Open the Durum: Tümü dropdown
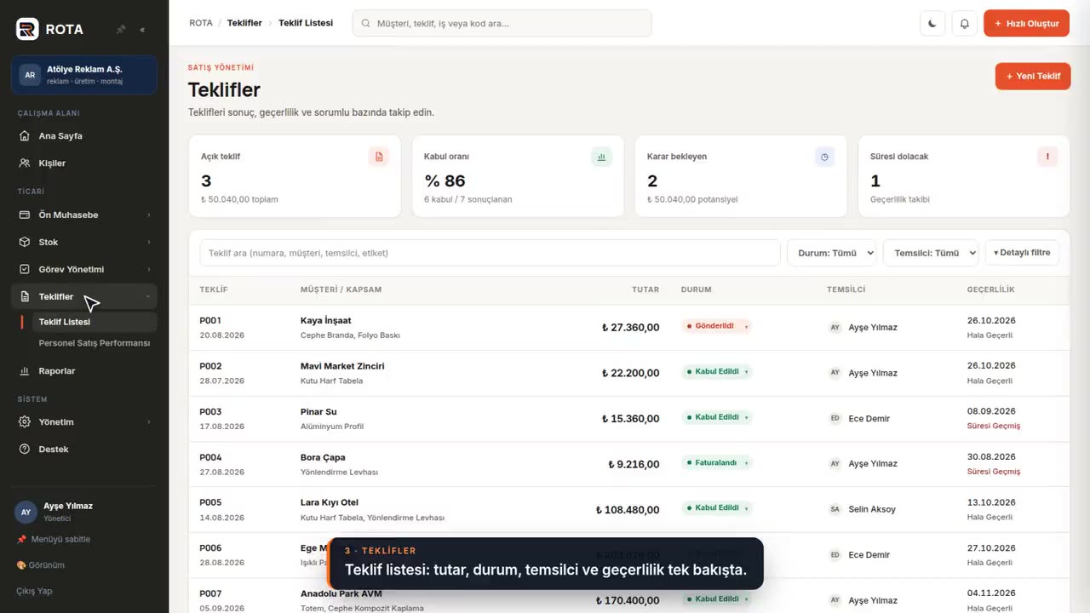The image size is (1090, 613). coord(832,253)
